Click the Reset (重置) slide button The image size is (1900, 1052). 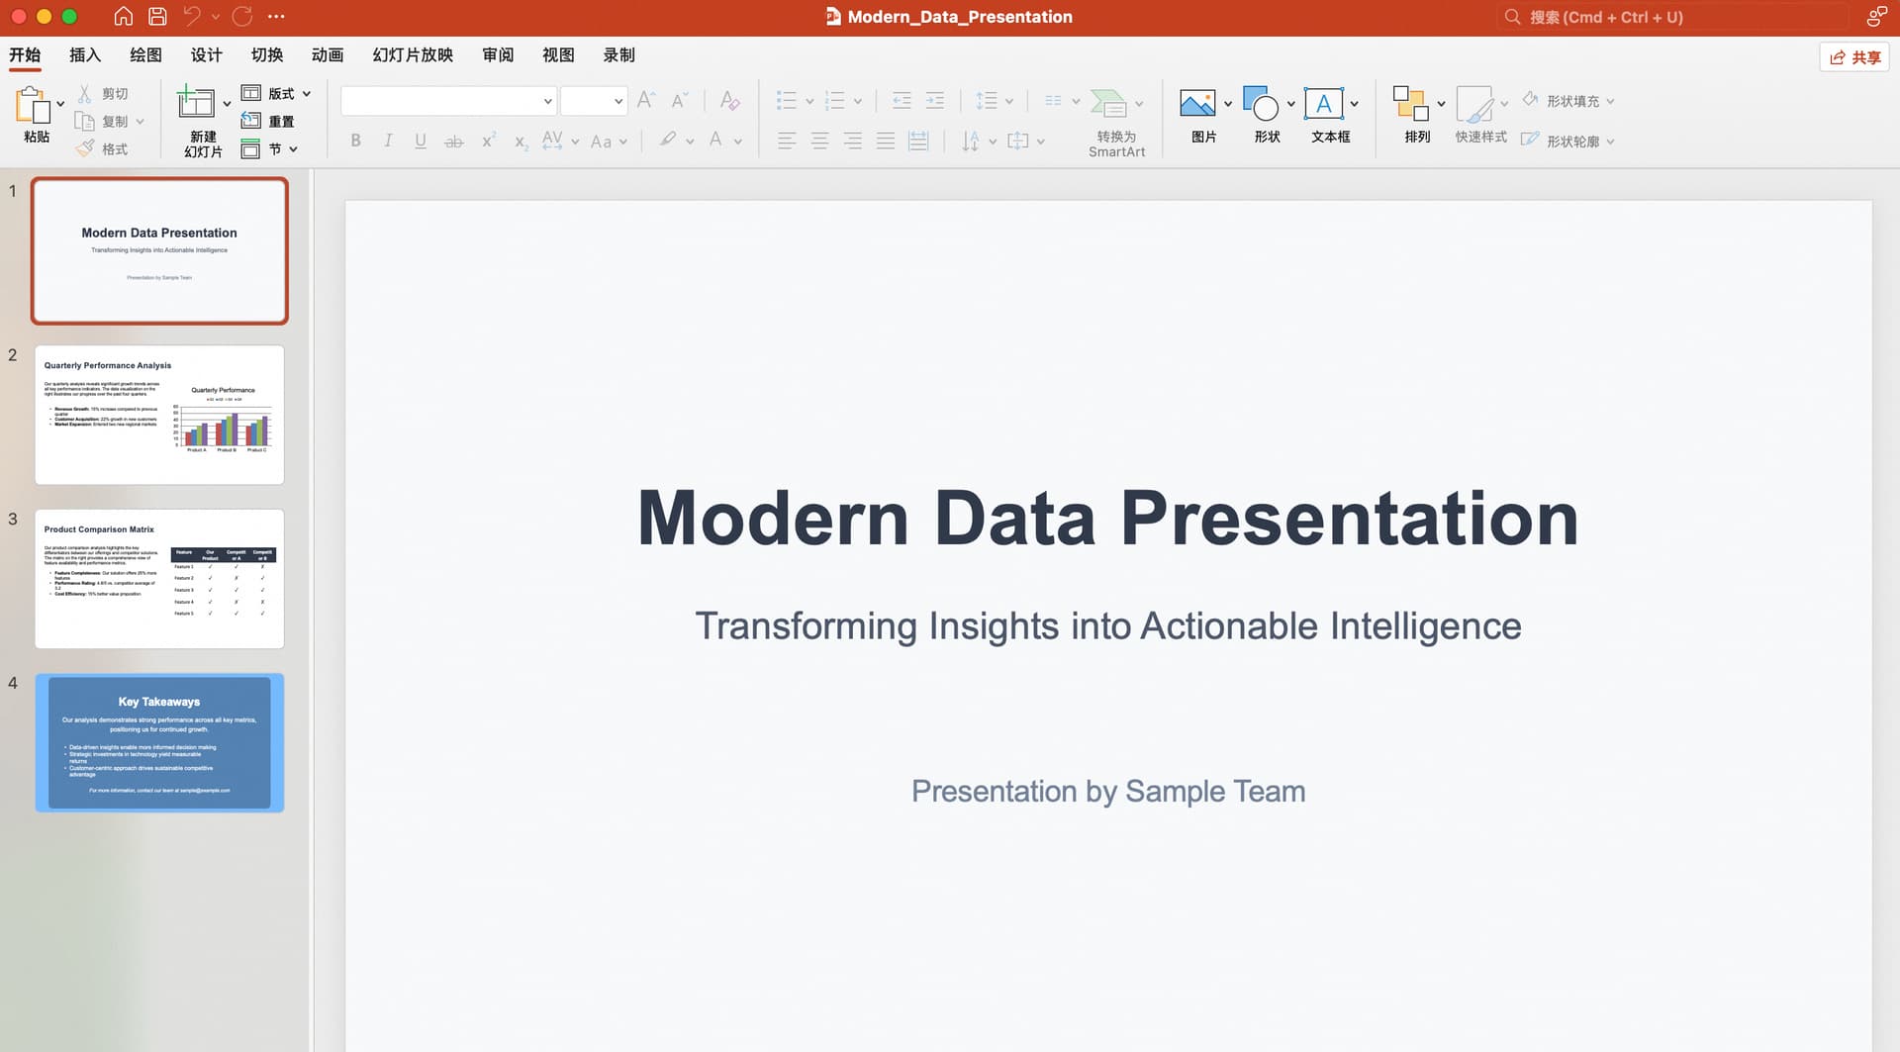tap(269, 122)
